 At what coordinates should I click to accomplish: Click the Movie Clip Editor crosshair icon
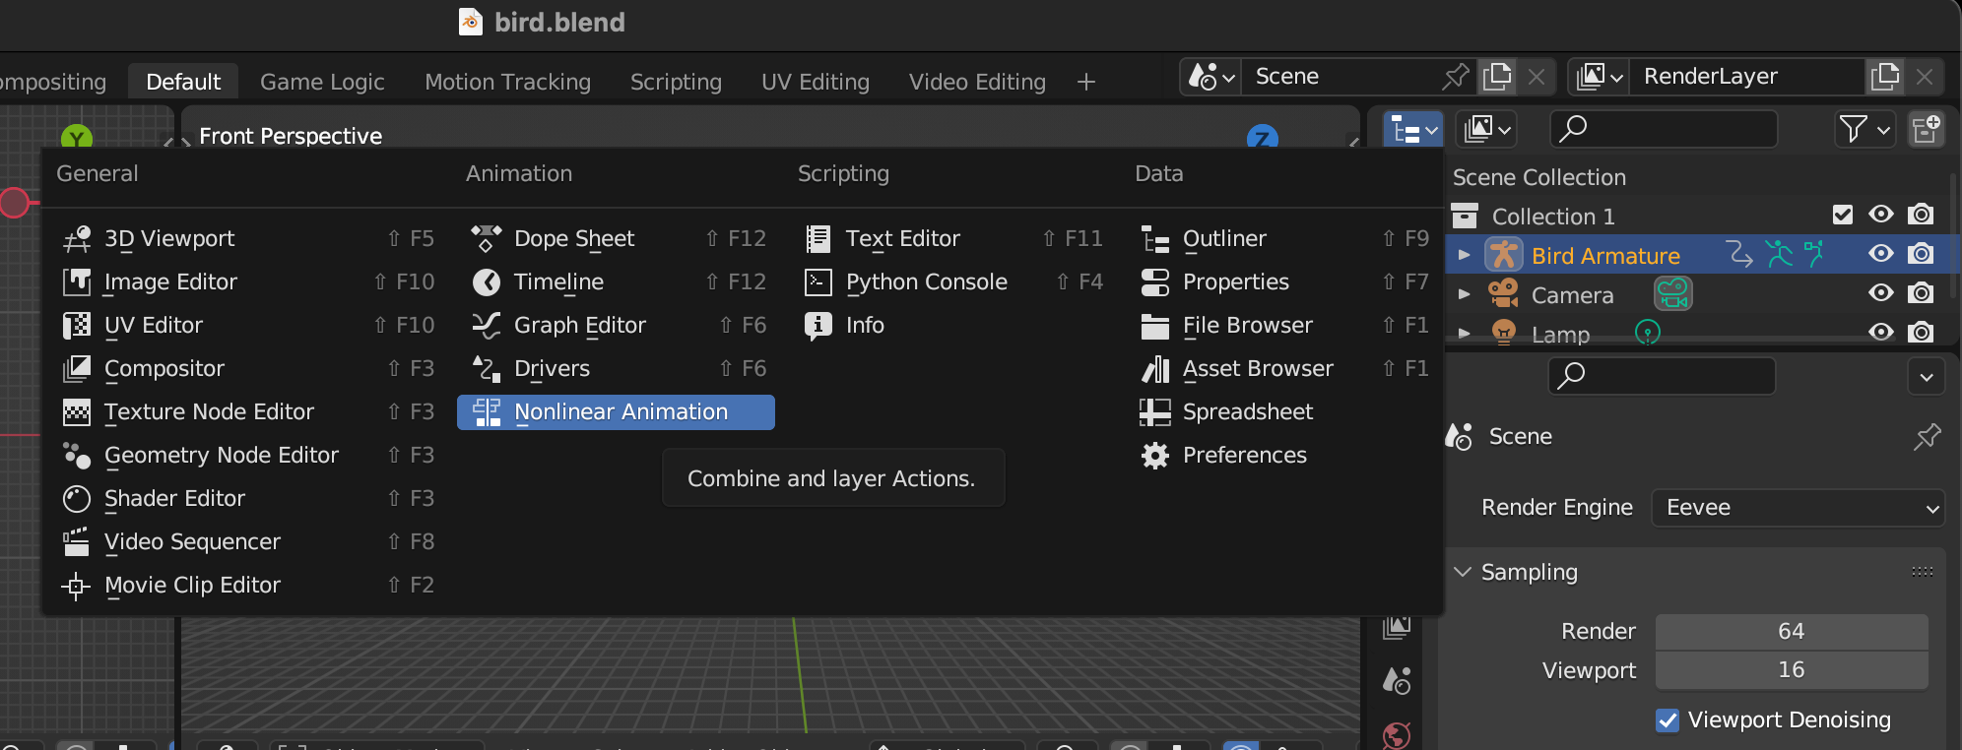point(77,587)
